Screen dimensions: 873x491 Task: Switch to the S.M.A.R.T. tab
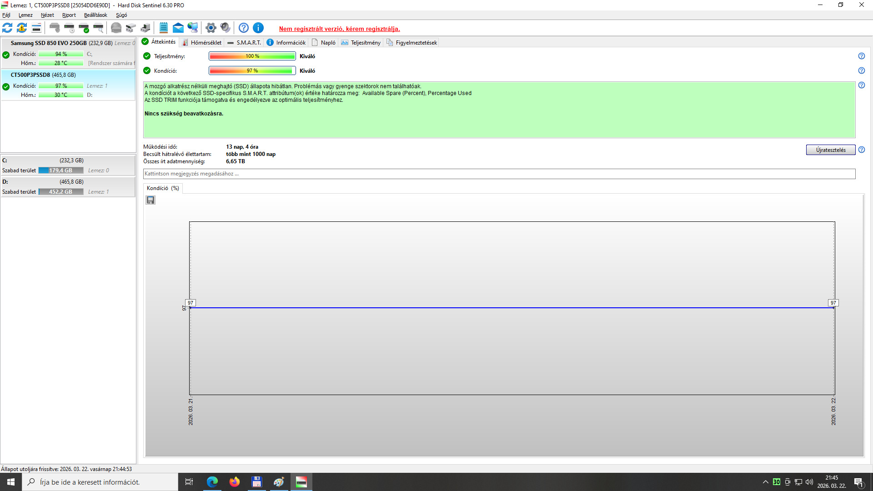click(x=244, y=43)
